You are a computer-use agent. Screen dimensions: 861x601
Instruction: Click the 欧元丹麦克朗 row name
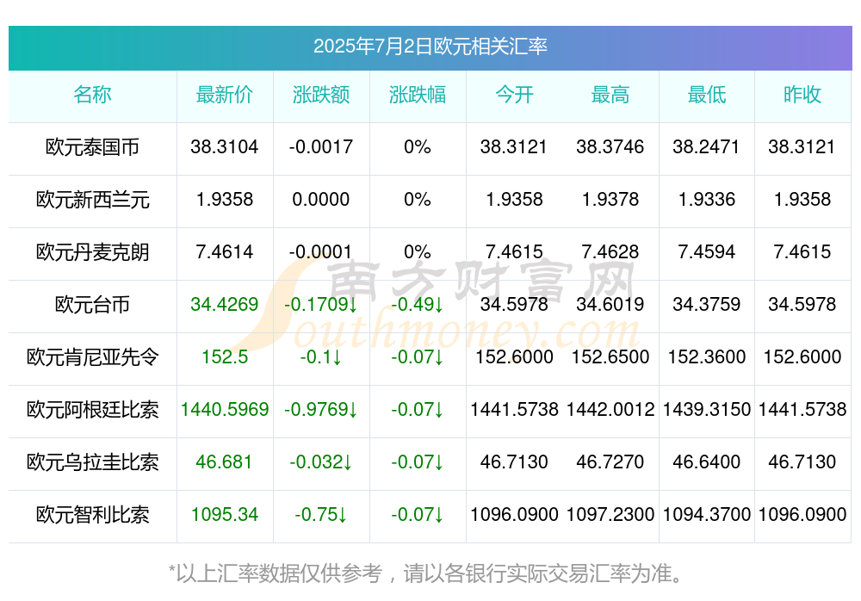pos(92,252)
